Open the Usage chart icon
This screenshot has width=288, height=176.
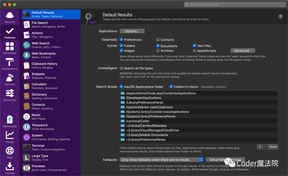coord(10,135)
